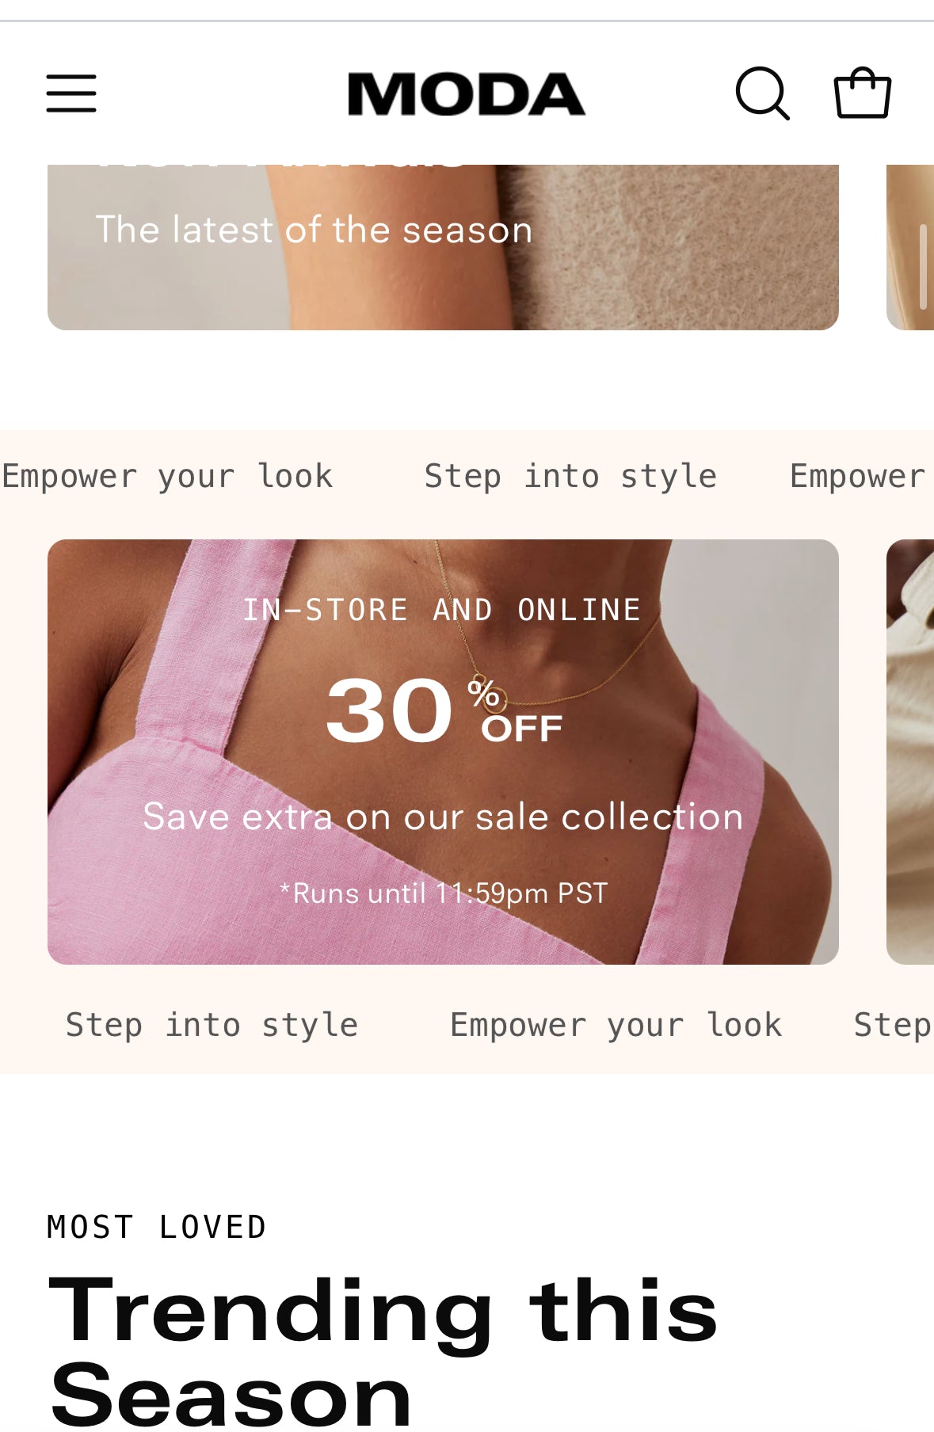934x1432 pixels.
Task: Open the shopping bag cart
Action: coord(863,93)
